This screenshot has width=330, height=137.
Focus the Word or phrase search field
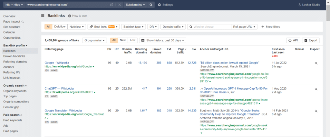coord(209,27)
